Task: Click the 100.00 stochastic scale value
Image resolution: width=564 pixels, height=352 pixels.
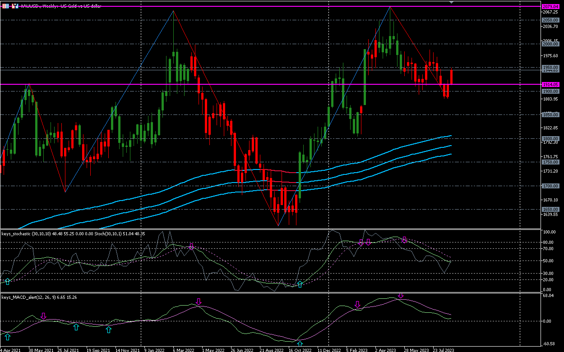Action: tap(549, 232)
